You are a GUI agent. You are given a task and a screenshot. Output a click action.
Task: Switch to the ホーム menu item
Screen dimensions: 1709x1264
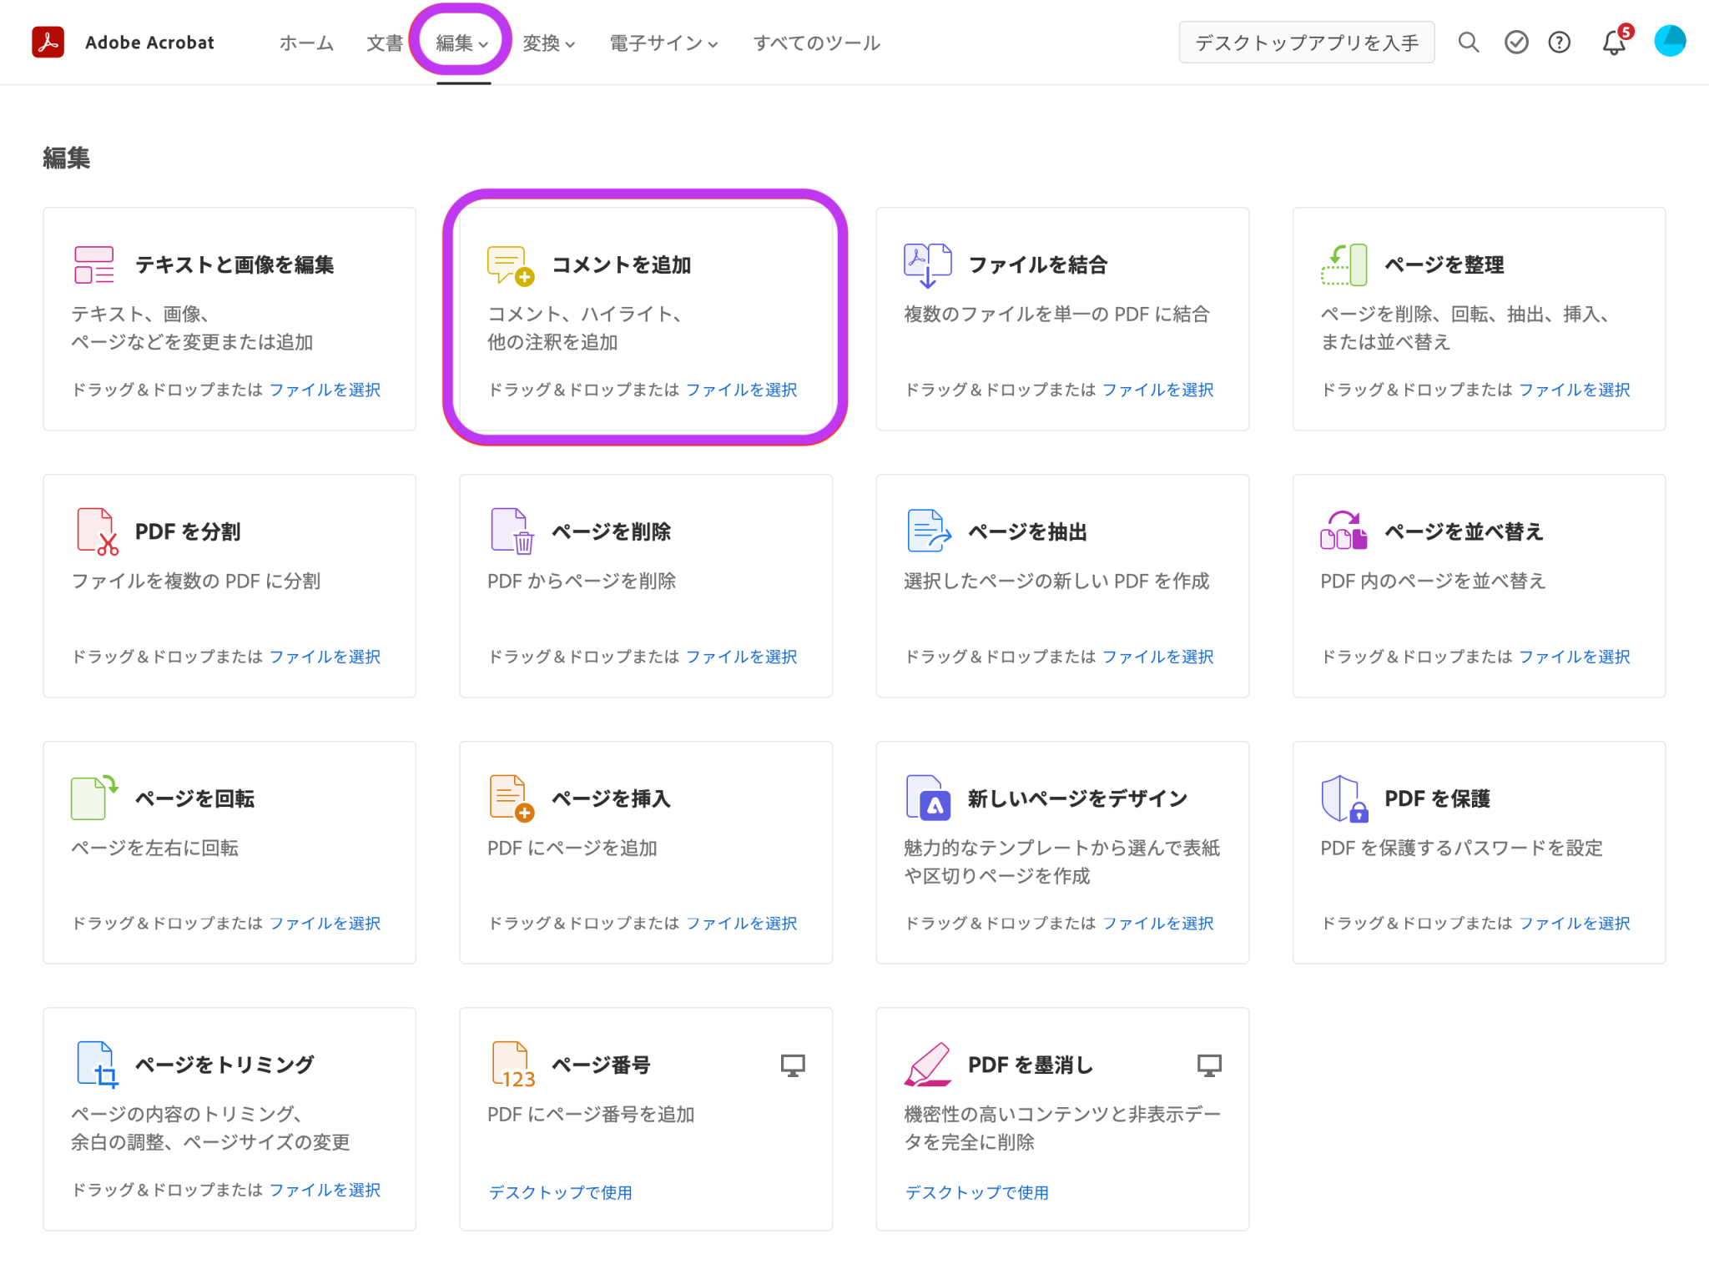click(306, 43)
